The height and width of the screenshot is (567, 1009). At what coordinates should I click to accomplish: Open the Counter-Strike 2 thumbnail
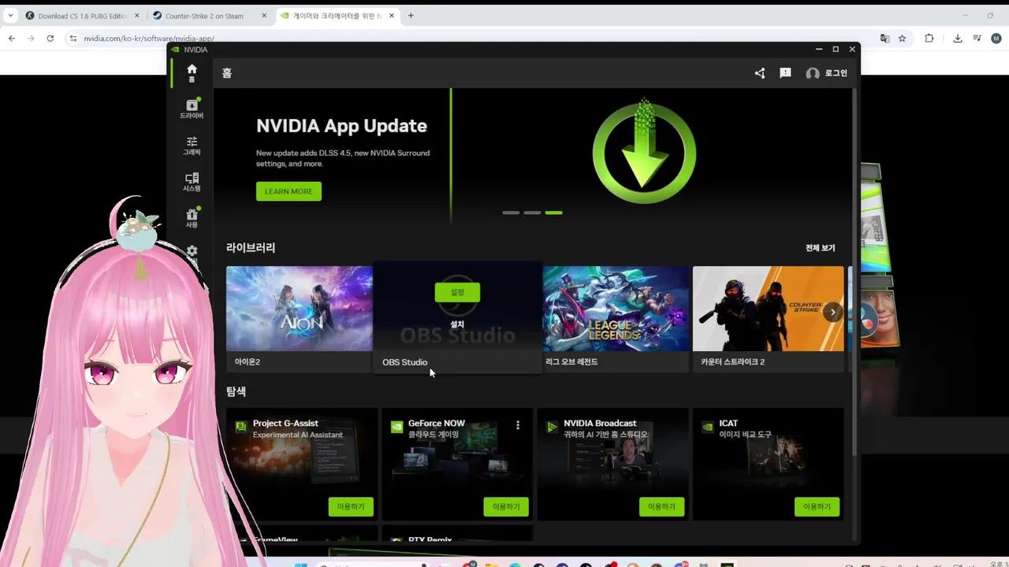click(x=768, y=309)
